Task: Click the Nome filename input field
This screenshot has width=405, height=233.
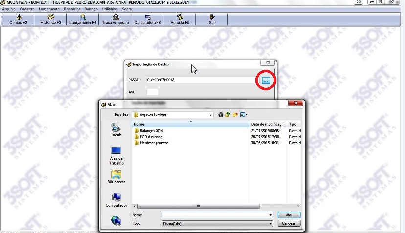Action: [x=215, y=215]
